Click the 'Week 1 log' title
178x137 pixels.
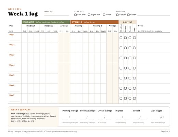click(23, 14)
